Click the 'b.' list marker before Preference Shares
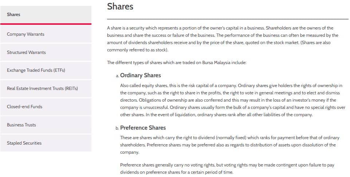This screenshot has width=350, height=177. (117, 128)
